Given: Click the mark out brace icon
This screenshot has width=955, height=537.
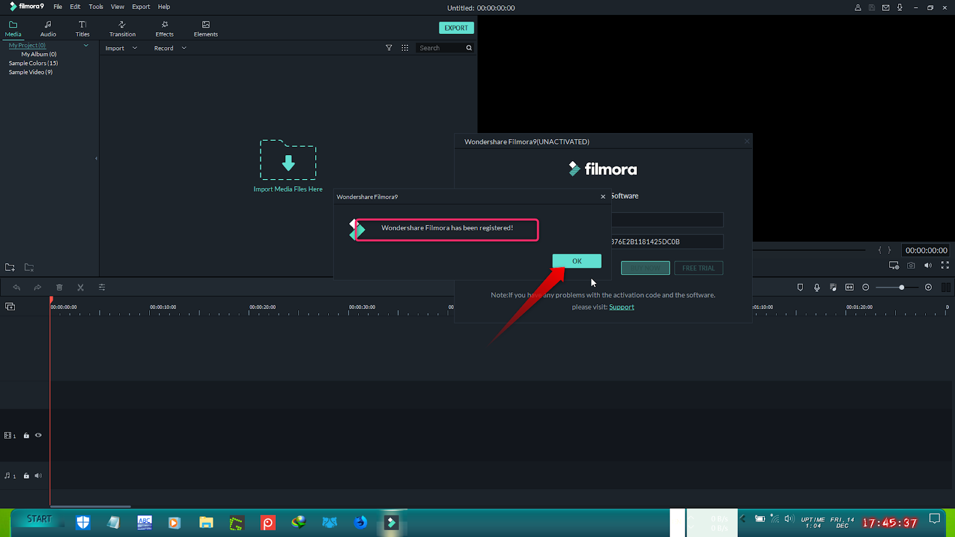Looking at the screenshot, I should (x=889, y=251).
